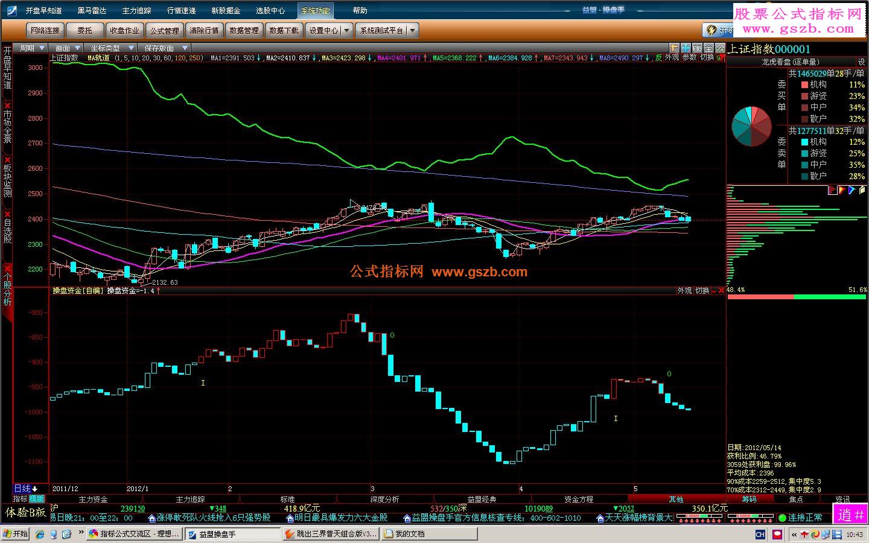Click the 收盘作业 button
Screen dimensions: 869x543
point(125,30)
